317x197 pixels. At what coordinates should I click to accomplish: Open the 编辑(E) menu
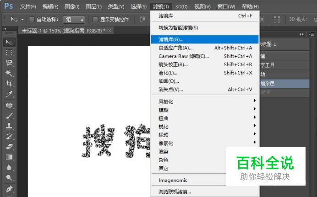pyautogui.click(x=50, y=6)
